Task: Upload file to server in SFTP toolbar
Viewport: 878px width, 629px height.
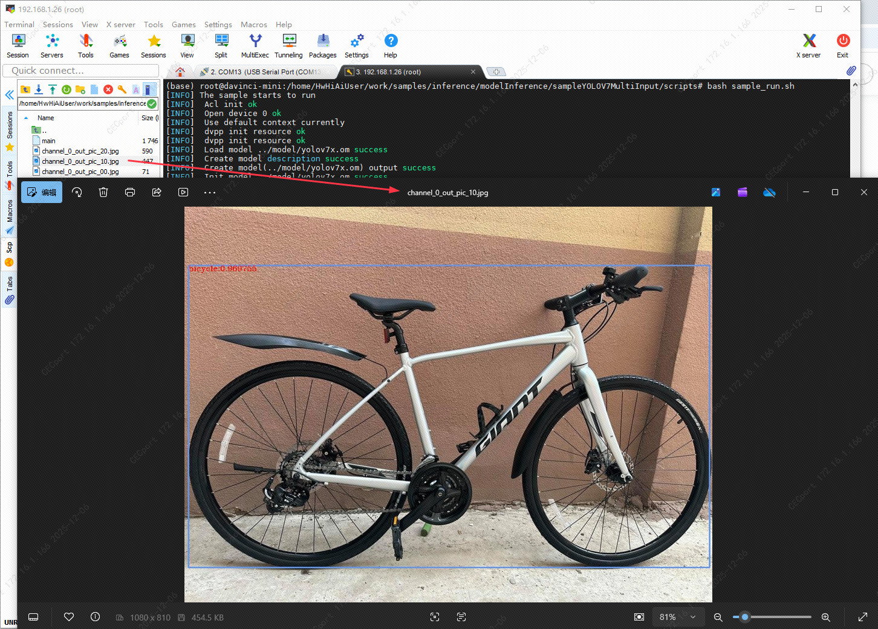Action: click(53, 89)
